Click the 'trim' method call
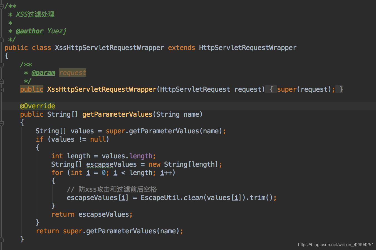The image size is (376, 250). pos(258,198)
